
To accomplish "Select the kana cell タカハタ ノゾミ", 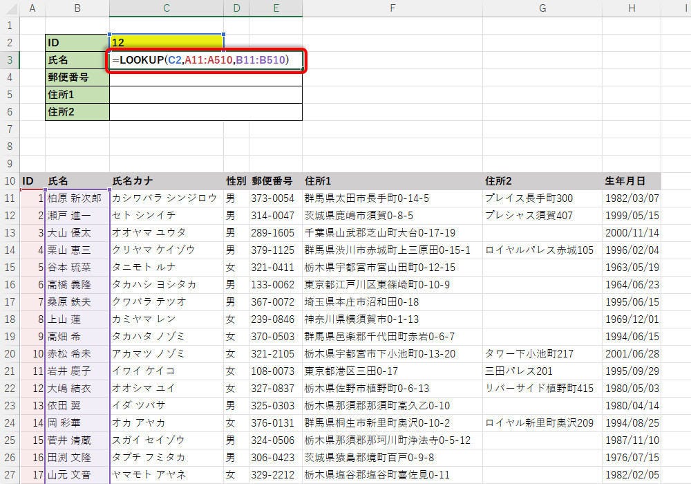I will [x=166, y=336].
